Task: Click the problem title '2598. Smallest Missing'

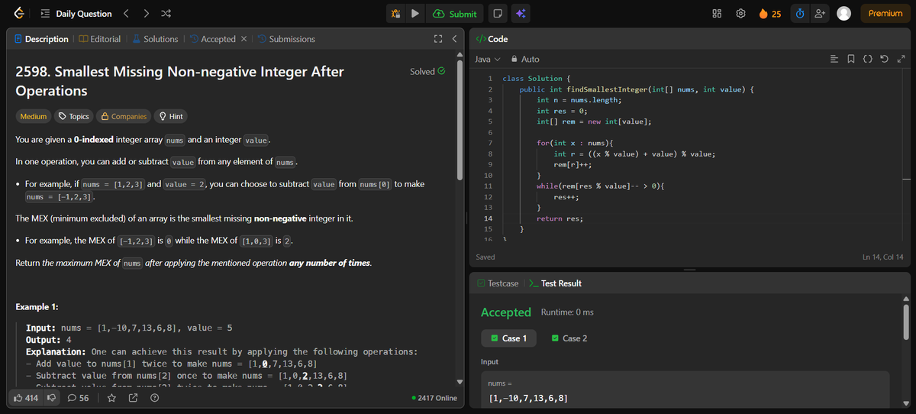Action: tap(179, 81)
